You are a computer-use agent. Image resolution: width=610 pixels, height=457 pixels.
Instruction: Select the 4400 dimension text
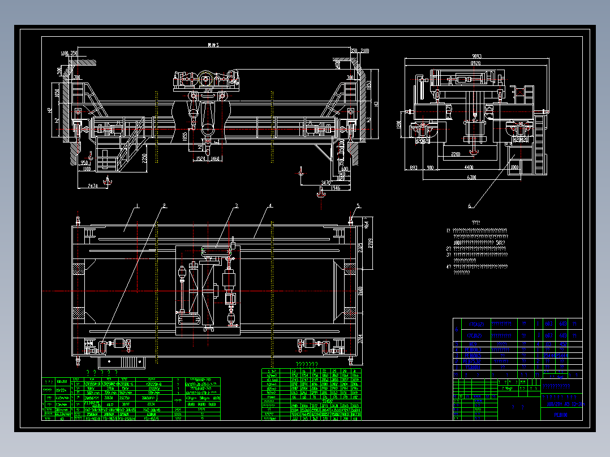tap(469, 167)
